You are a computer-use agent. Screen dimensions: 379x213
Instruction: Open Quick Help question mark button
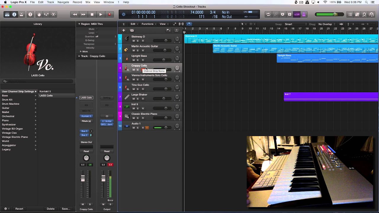tap(30, 14)
